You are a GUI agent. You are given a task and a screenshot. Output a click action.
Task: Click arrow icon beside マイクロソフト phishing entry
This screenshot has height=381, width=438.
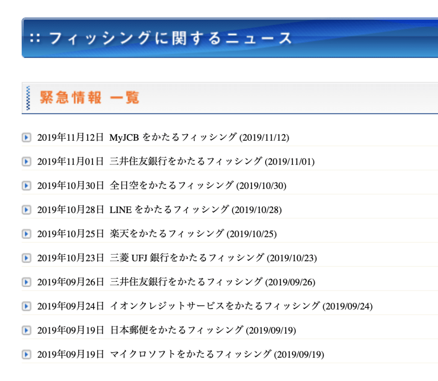[27, 354]
